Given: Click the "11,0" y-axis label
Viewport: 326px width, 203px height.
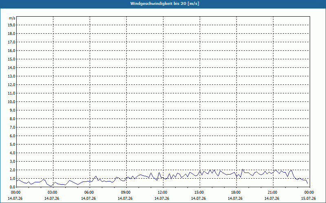Looking at the screenshot, I should tap(11, 93).
